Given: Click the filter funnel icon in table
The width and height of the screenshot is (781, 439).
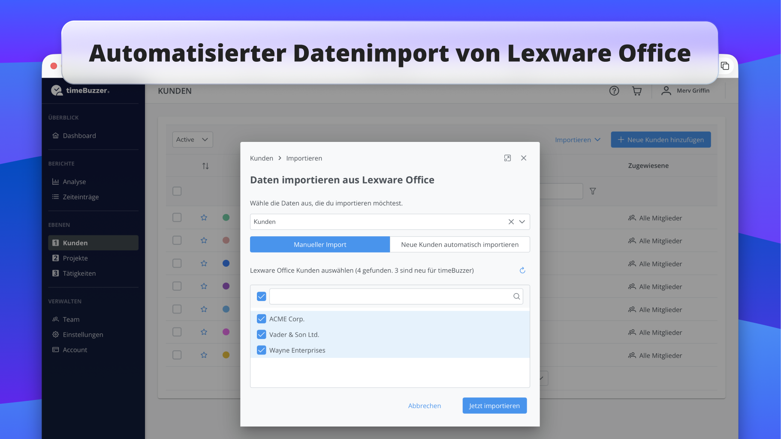Looking at the screenshot, I should coord(592,191).
